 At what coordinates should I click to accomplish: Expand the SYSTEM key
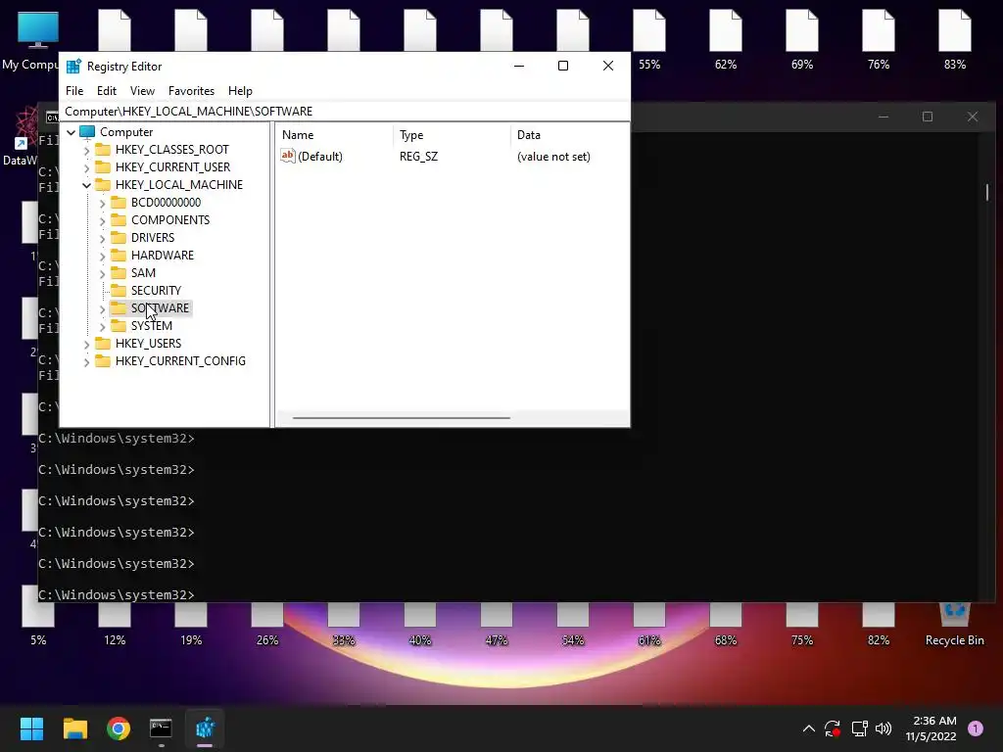coord(102,326)
